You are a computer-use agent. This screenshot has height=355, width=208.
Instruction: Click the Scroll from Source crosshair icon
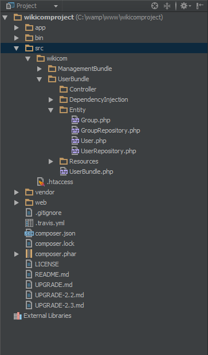point(155,6)
